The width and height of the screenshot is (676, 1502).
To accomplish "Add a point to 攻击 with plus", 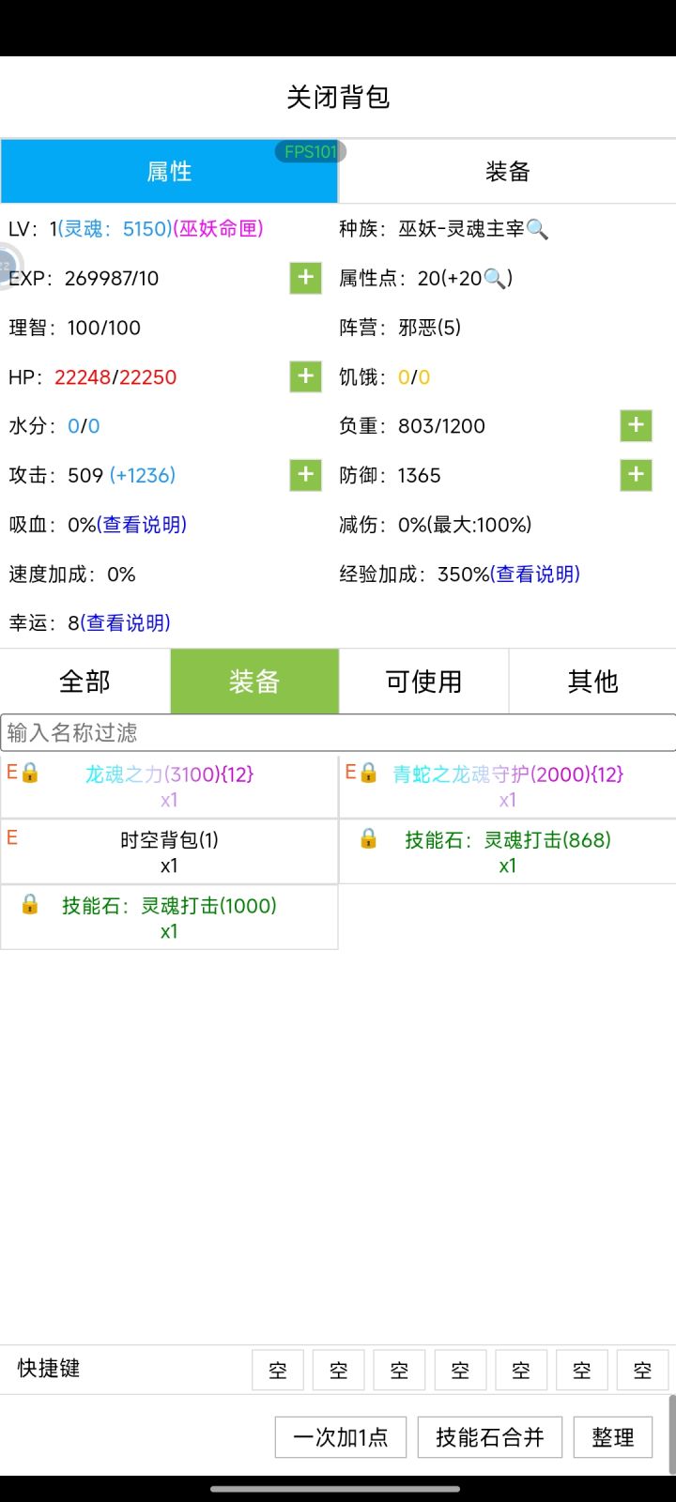I will pyautogui.click(x=305, y=475).
